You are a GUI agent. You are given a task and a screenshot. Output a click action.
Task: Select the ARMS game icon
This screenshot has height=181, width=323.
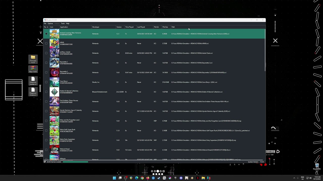coord(54,43)
